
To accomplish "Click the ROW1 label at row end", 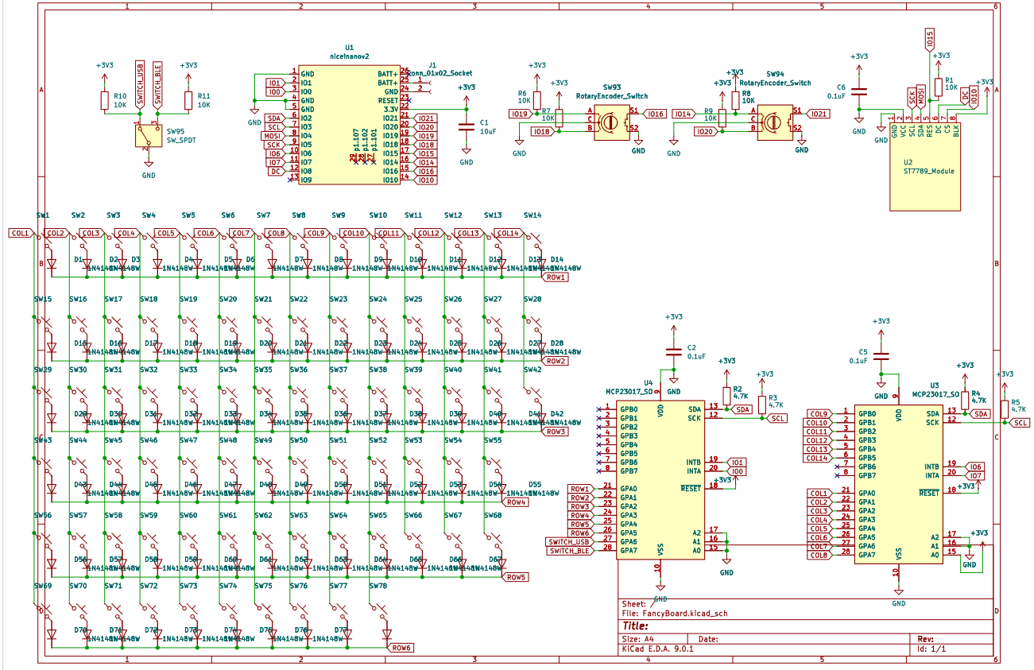I will [x=556, y=277].
